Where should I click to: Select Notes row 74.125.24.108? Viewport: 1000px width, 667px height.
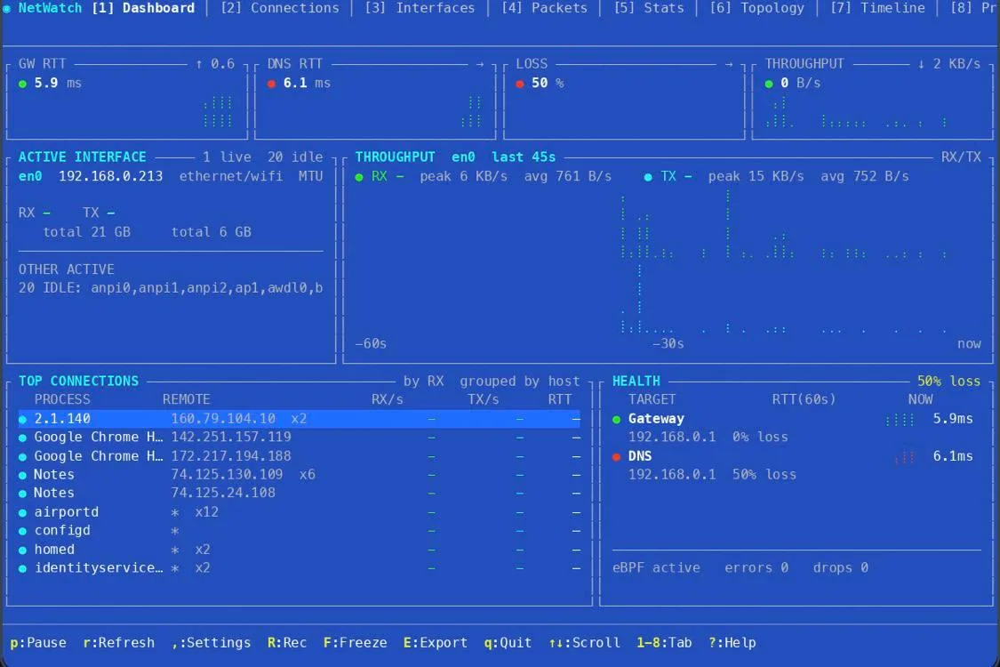tap(299, 494)
